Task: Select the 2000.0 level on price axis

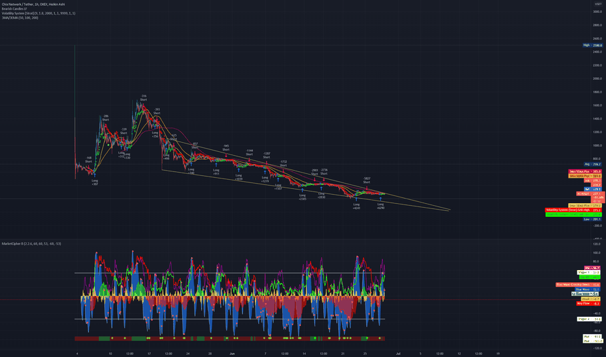Action: [x=597, y=79]
